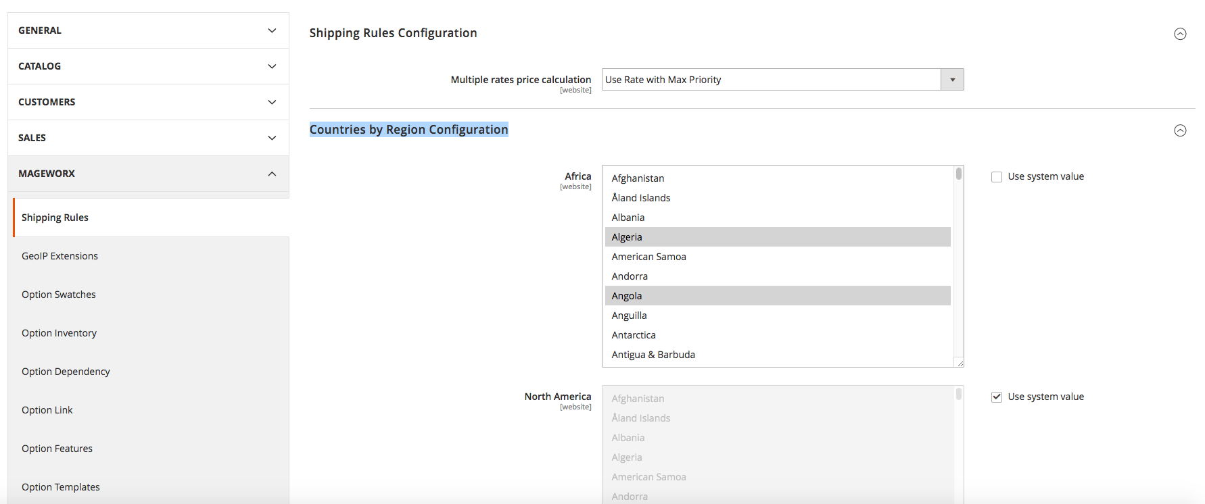This screenshot has width=1205, height=504.
Task: Click the Africa list scrollbar thumb
Action: tap(959, 174)
